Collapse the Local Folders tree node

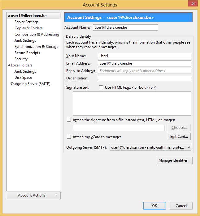(x=9, y=65)
